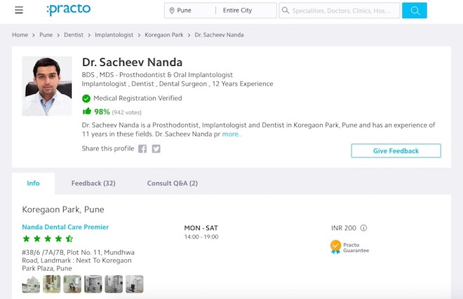Open Nanda Dental Care Premier link

[x=65, y=227]
